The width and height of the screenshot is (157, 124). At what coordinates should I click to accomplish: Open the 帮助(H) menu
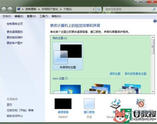tap(56, 16)
